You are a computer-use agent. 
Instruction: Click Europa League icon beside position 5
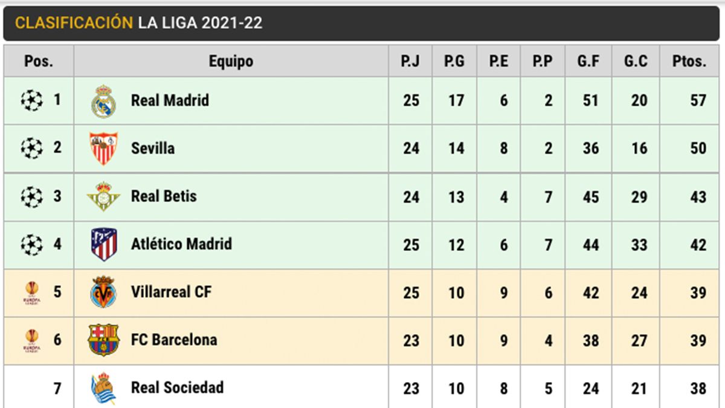[x=31, y=293]
